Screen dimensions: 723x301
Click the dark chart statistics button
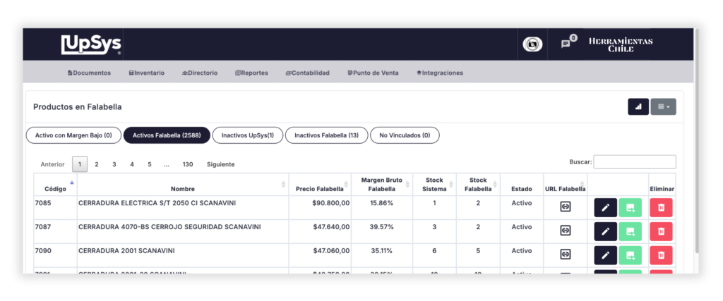pos(638,106)
